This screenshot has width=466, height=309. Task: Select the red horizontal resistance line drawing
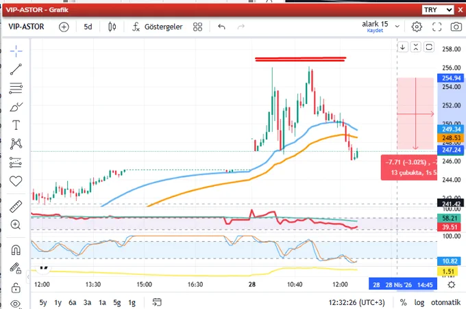[x=300, y=59]
